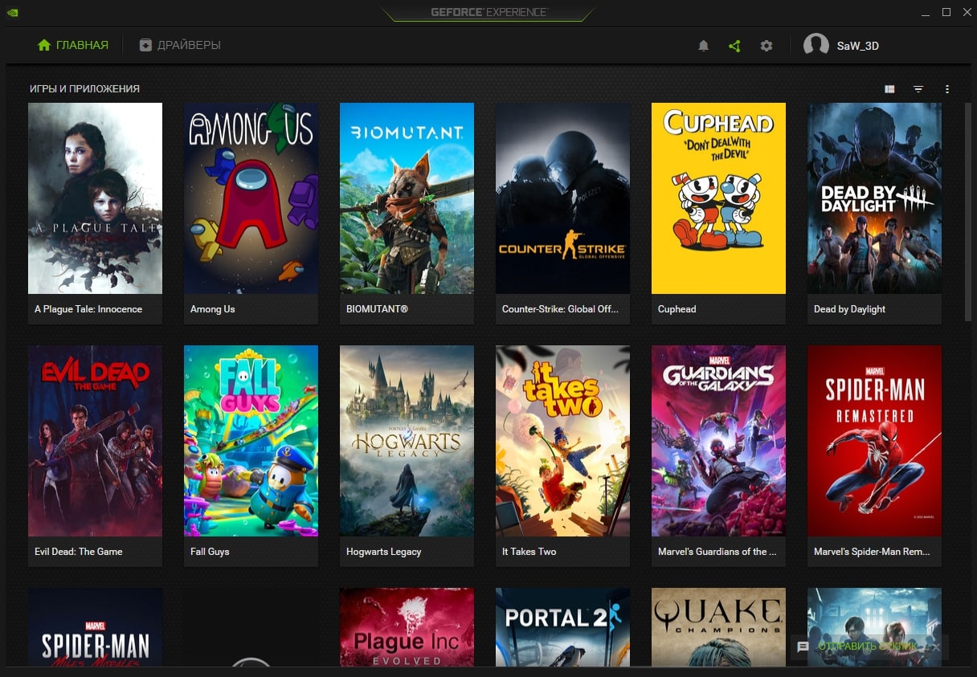Open Counter-Strike: Global Offensive cover
This screenshot has width=977, height=677.
[562, 198]
